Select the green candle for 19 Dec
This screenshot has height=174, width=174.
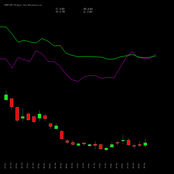click(x=112, y=146)
